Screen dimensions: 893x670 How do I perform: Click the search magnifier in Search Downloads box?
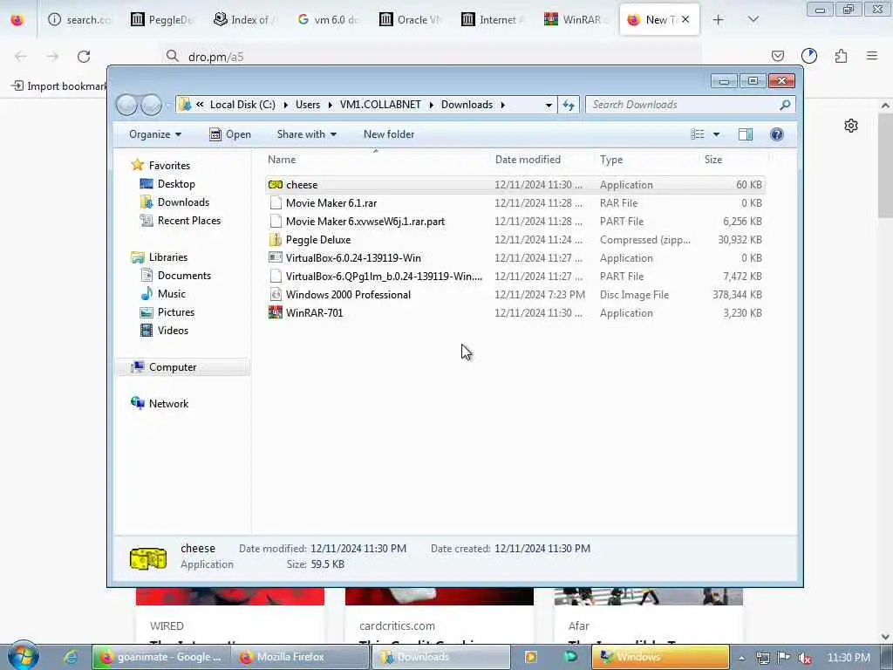[785, 105]
